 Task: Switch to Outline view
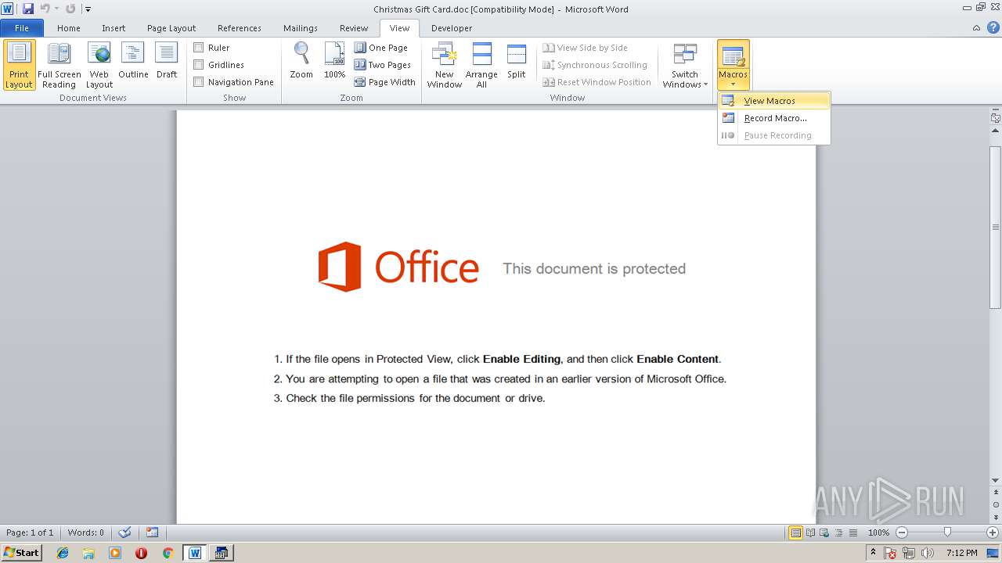133,61
